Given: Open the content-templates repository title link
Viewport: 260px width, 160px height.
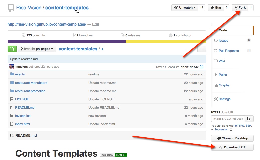Looking at the screenshot, I should (x=67, y=8).
